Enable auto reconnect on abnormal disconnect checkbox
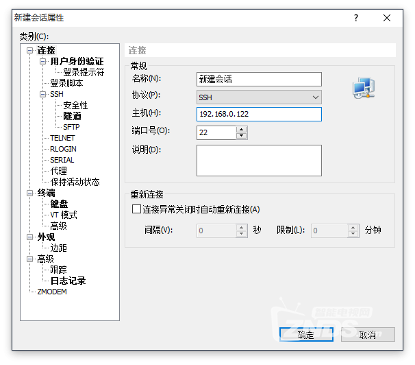This screenshot has height=365, width=415. (136, 209)
